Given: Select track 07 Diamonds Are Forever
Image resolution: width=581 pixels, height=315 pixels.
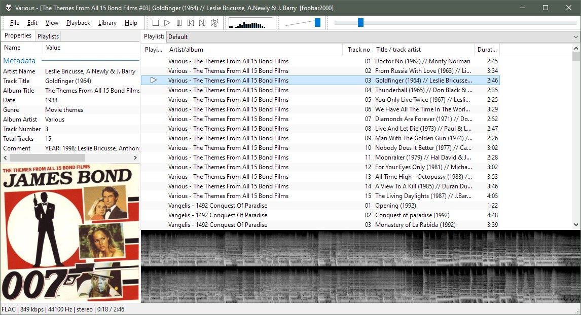Looking at the screenshot, I should point(320,119).
